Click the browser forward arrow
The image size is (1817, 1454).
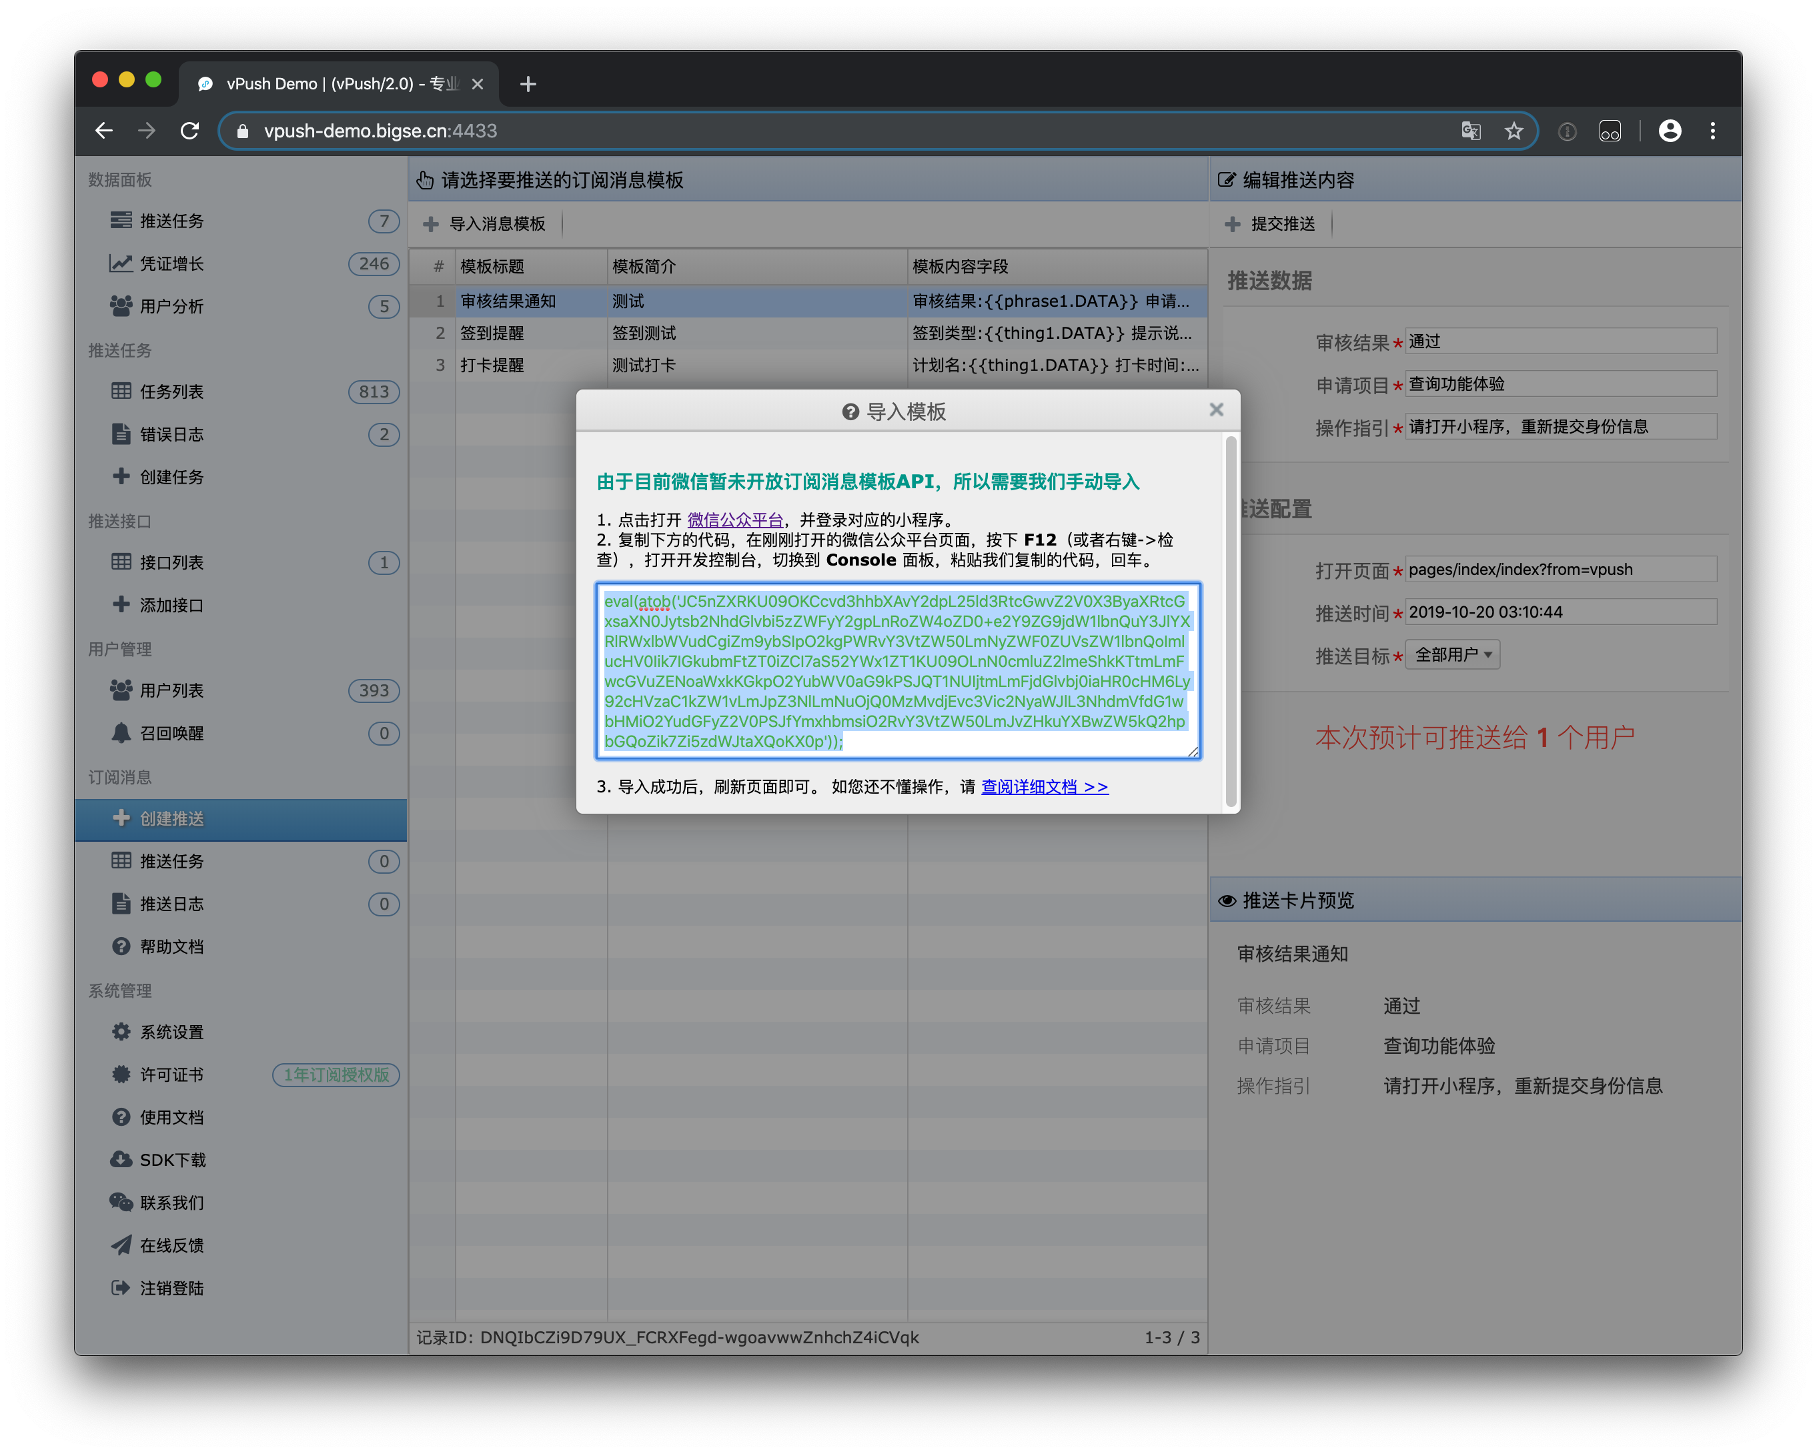(x=147, y=131)
